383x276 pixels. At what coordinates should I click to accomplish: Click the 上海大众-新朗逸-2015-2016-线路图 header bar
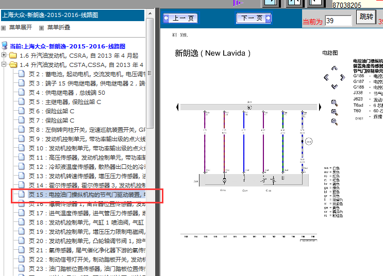point(73,15)
